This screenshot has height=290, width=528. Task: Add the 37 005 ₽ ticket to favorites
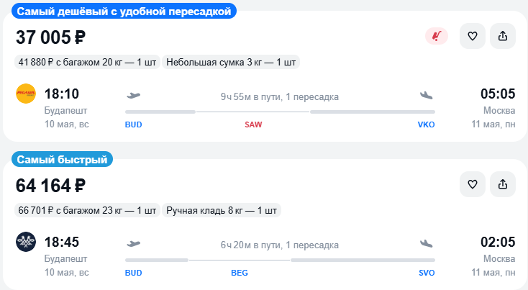pos(473,36)
